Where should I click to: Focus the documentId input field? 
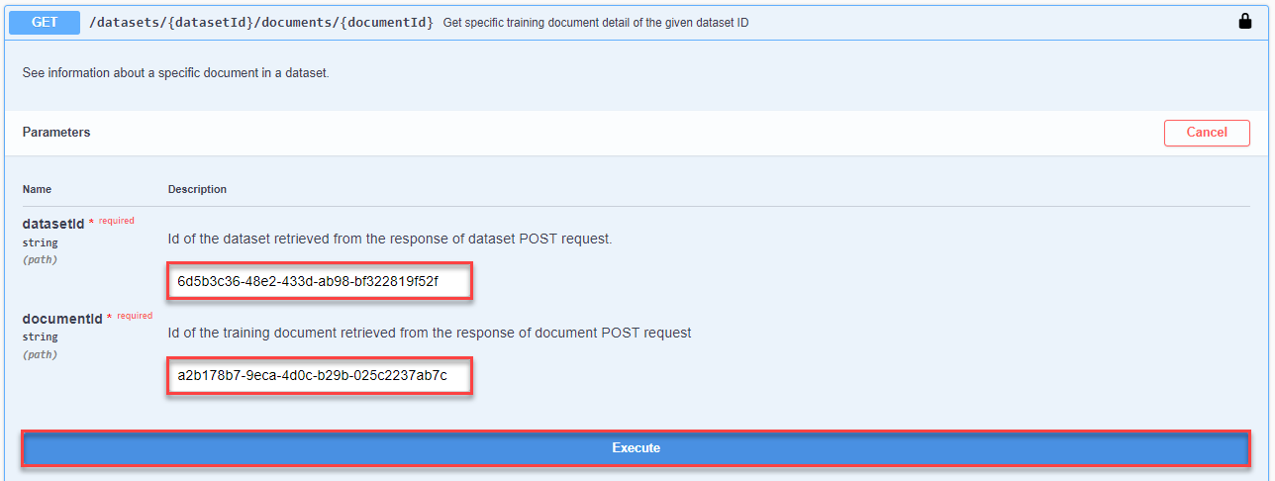click(x=320, y=376)
